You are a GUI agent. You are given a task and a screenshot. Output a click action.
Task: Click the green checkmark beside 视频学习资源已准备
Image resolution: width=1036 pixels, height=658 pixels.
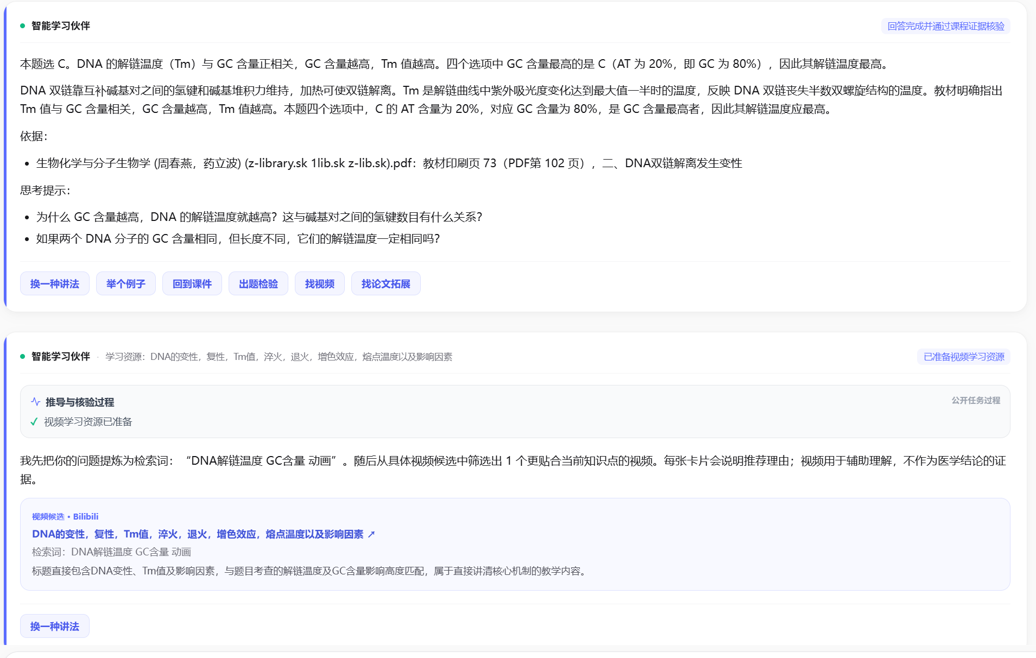pyautogui.click(x=34, y=422)
